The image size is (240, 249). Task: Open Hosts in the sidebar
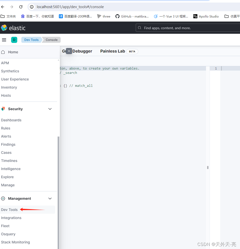6,95
